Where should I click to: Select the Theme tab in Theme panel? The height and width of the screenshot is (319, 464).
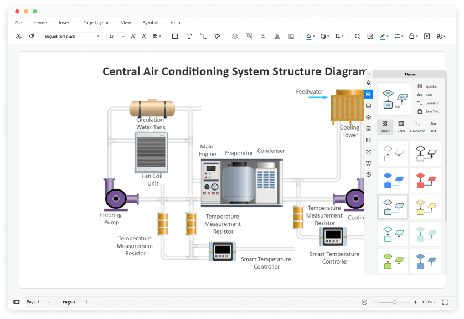(x=385, y=127)
